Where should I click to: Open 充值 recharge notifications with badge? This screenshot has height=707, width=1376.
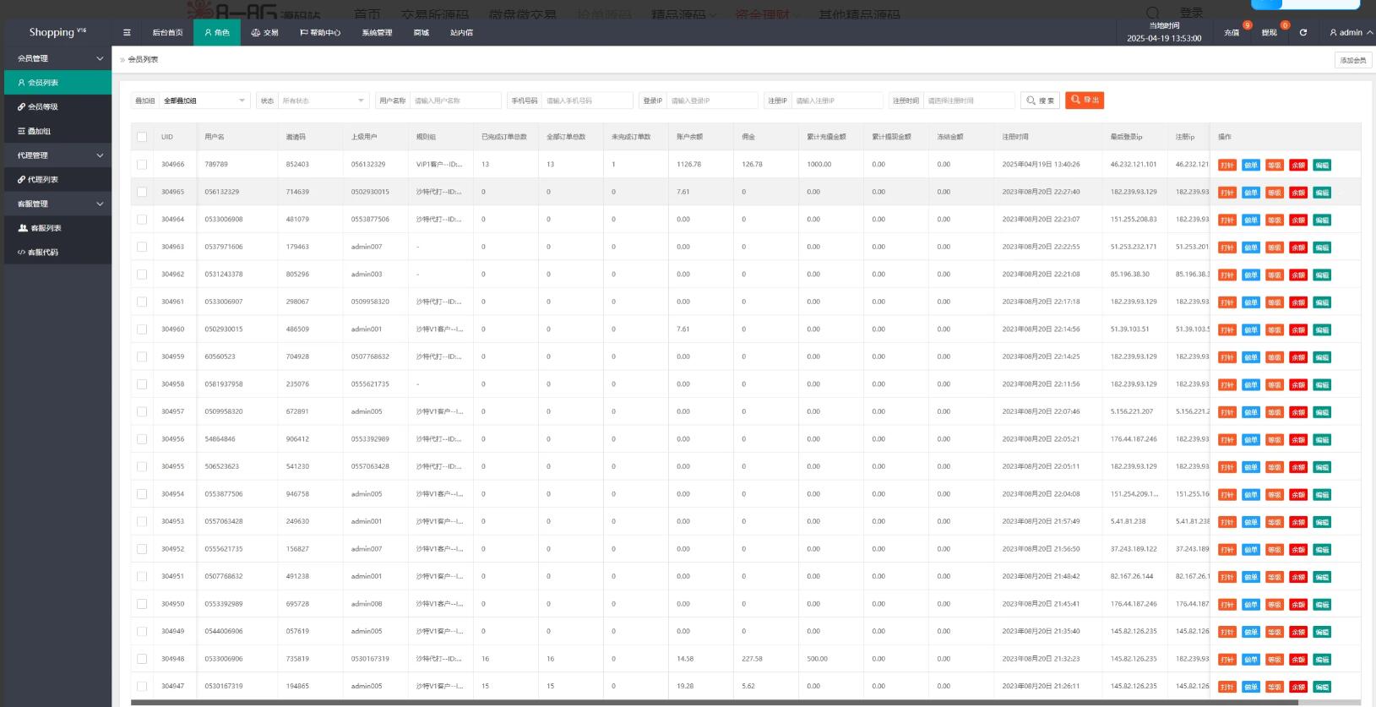(x=1232, y=33)
